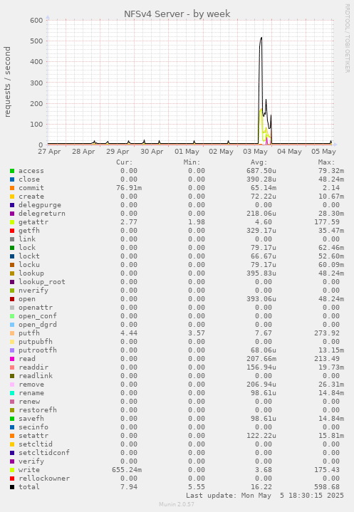This screenshot has height=512, width=354.
Task: Click the Last update timestamp line
Action: (x=265, y=496)
